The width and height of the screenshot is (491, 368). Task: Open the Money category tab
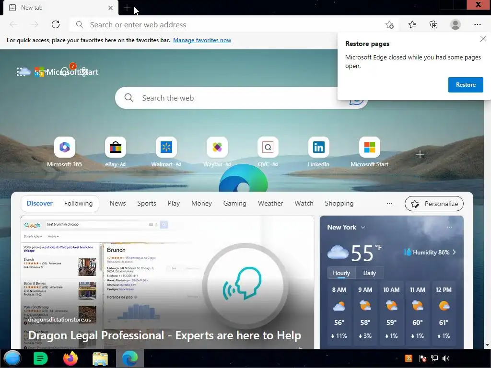coord(201,203)
